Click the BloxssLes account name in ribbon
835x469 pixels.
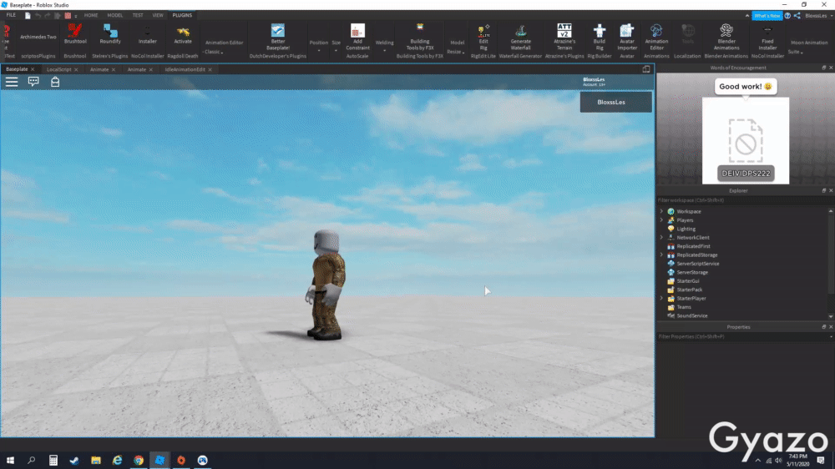[x=816, y=15]
